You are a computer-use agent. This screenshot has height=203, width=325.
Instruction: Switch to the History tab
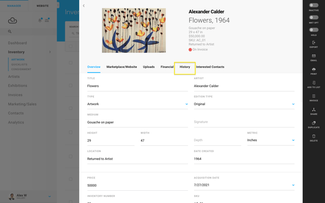pyautogui.click(x=185, y=67)
